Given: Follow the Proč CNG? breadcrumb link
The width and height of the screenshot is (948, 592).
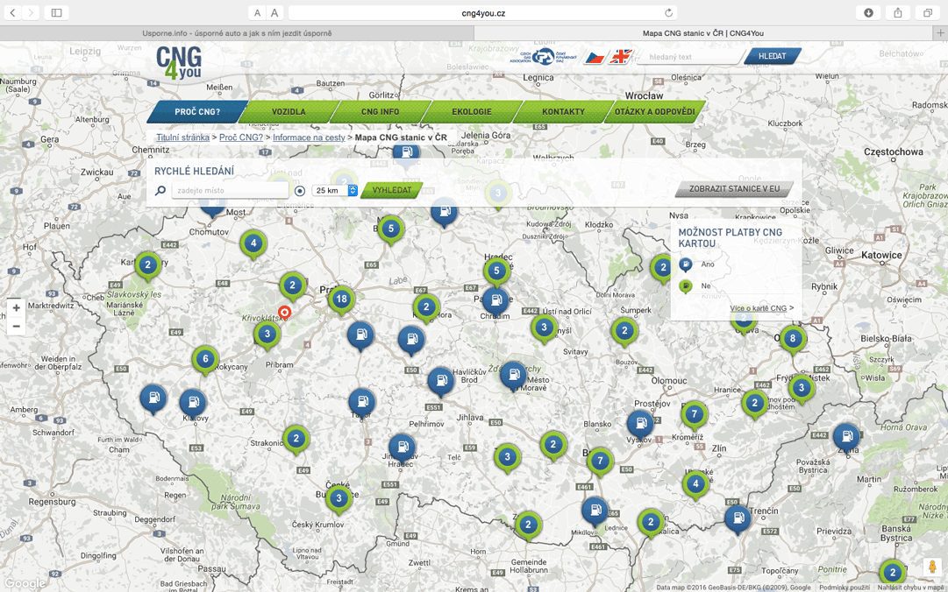Looking at the screenshot, I should 241,137.
